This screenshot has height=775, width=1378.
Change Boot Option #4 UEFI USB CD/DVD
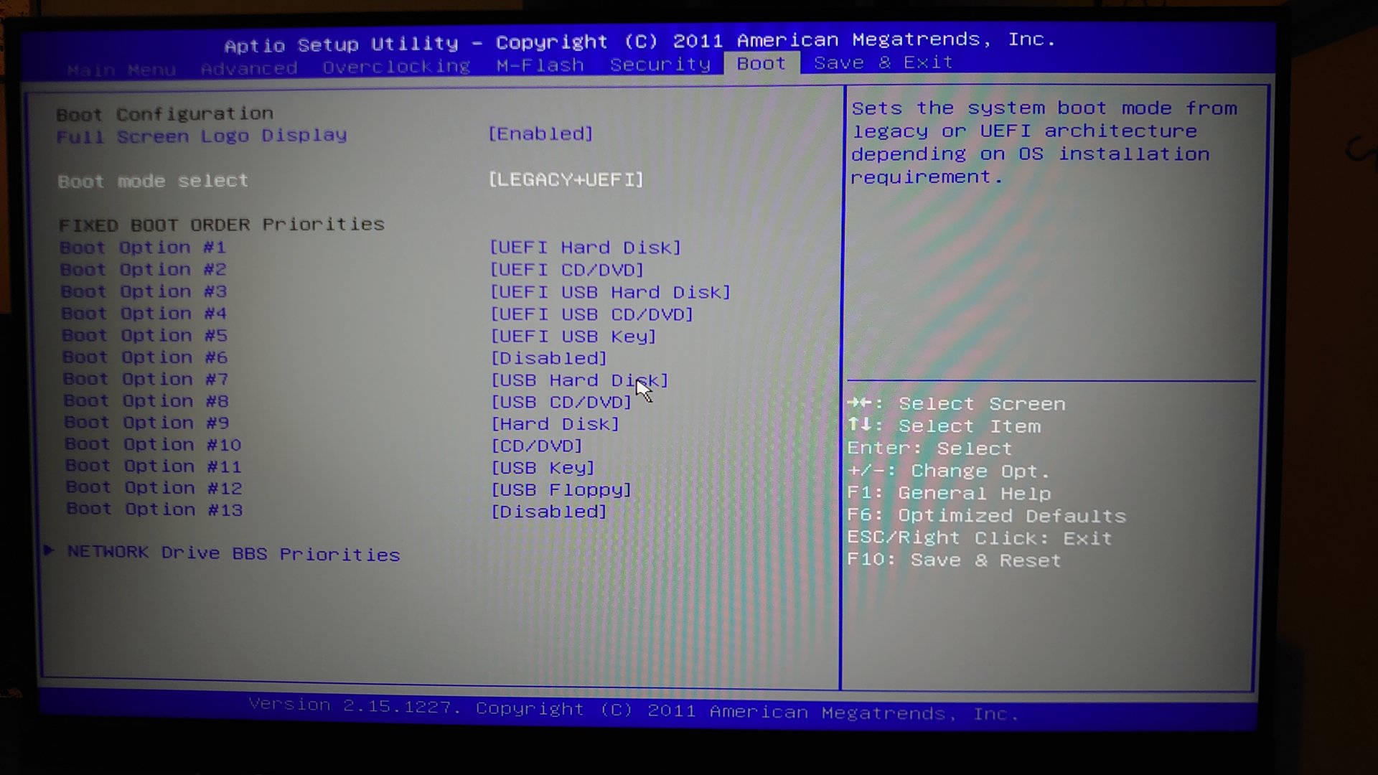[591, 314]
